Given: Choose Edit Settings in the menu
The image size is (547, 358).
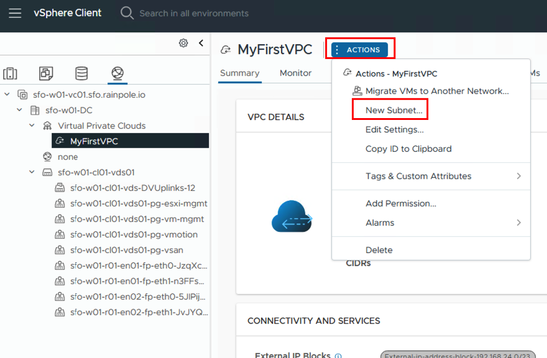Looking at the screenshot, I should pyautogui.click(x=395, y=129).
